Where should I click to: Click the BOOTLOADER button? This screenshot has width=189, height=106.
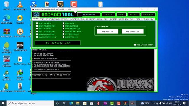pos(148,14)
